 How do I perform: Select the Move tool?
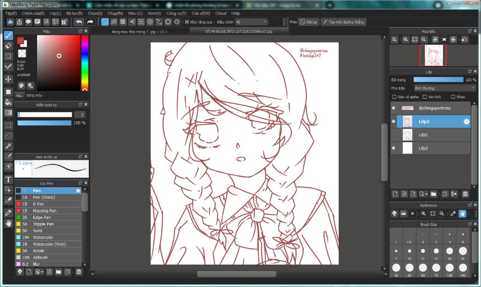point(8,79)
